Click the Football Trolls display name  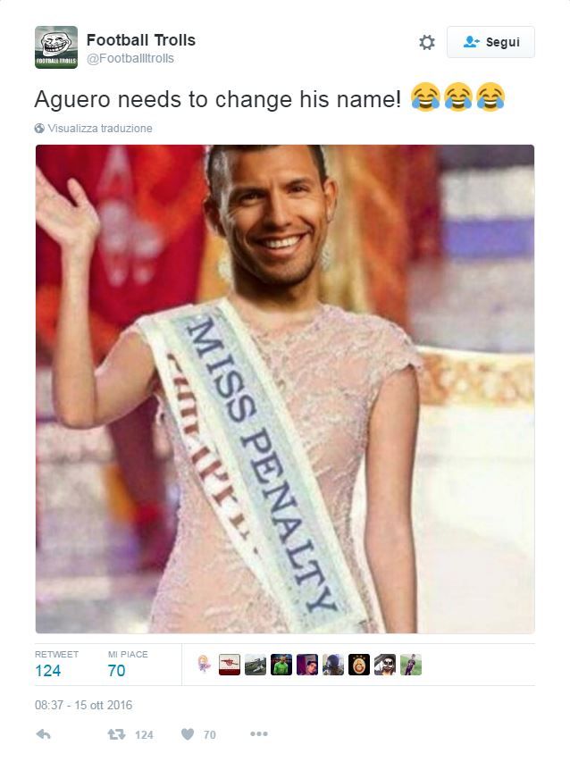141,40
